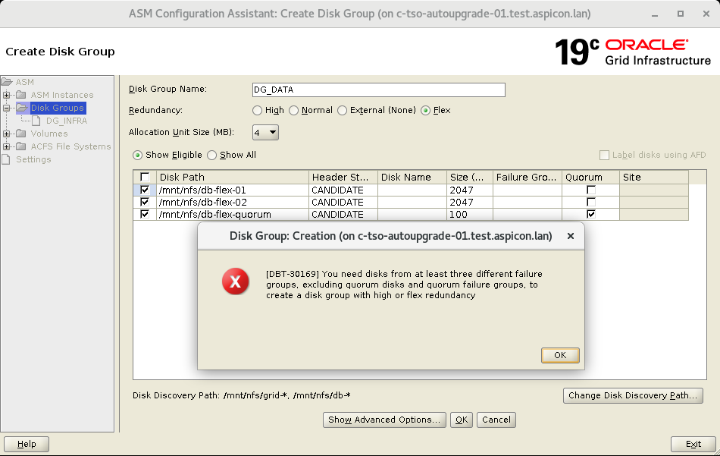The height and width of the screenshot is (456, 720).
Task: Select ACFS File Systems tree item
Action: click(70, 146)
